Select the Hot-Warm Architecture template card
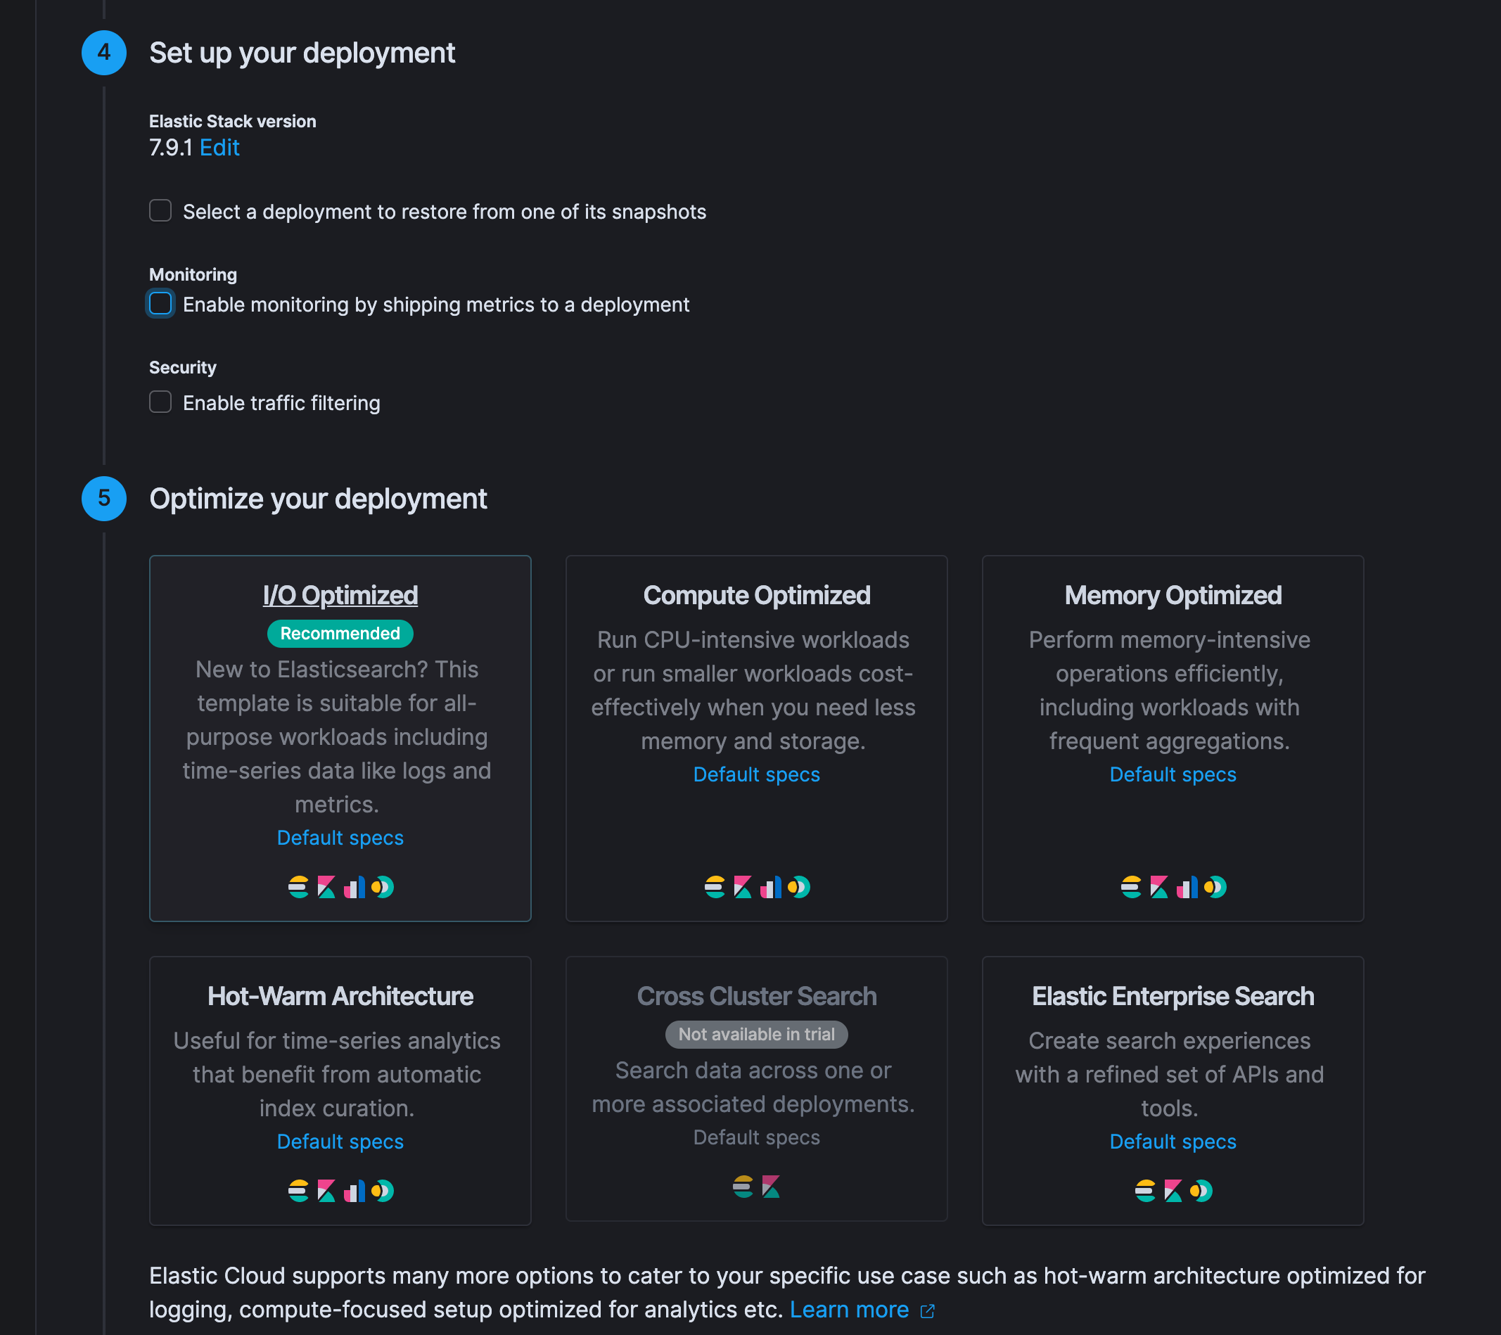Screen dimensions: 1501x1335 [340, 996]
